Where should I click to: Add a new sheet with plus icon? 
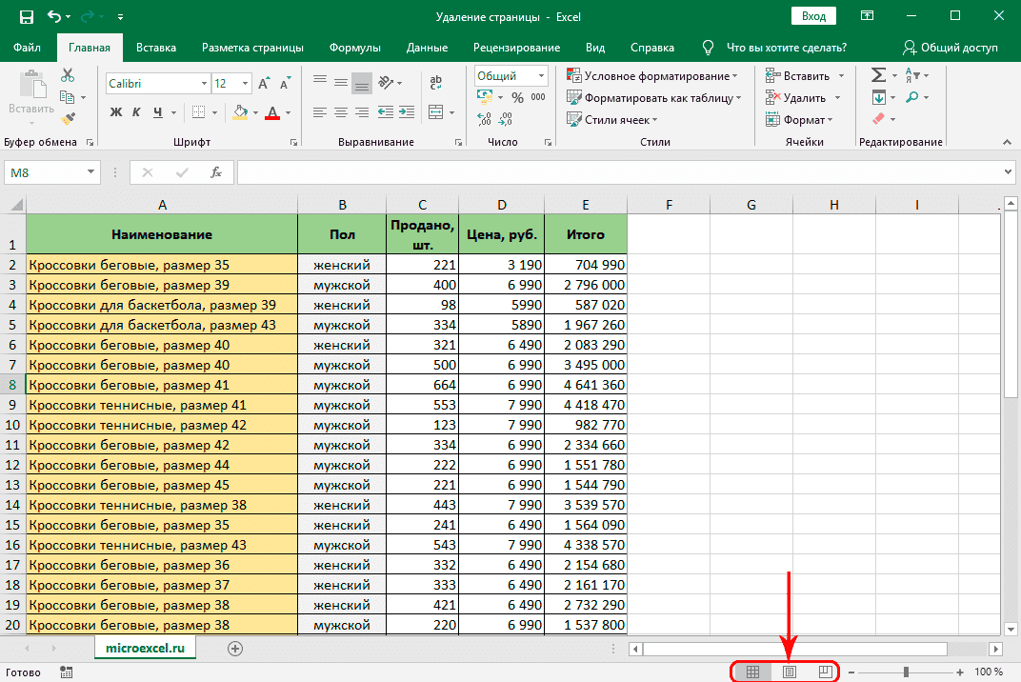[235, 649]
